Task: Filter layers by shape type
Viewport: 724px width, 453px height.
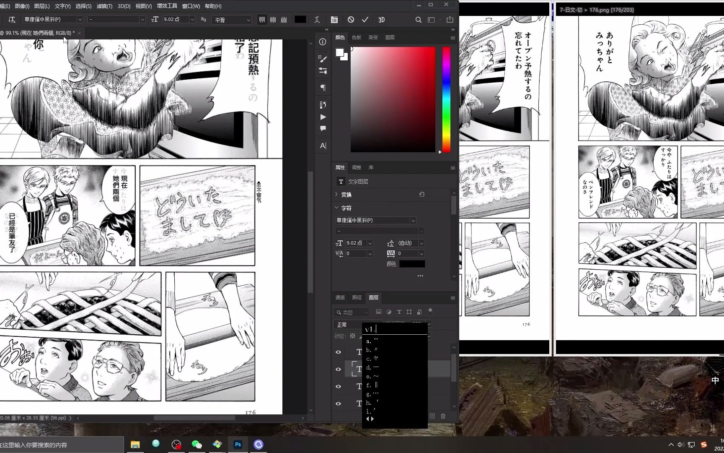Action: click(x=409, y=312)
